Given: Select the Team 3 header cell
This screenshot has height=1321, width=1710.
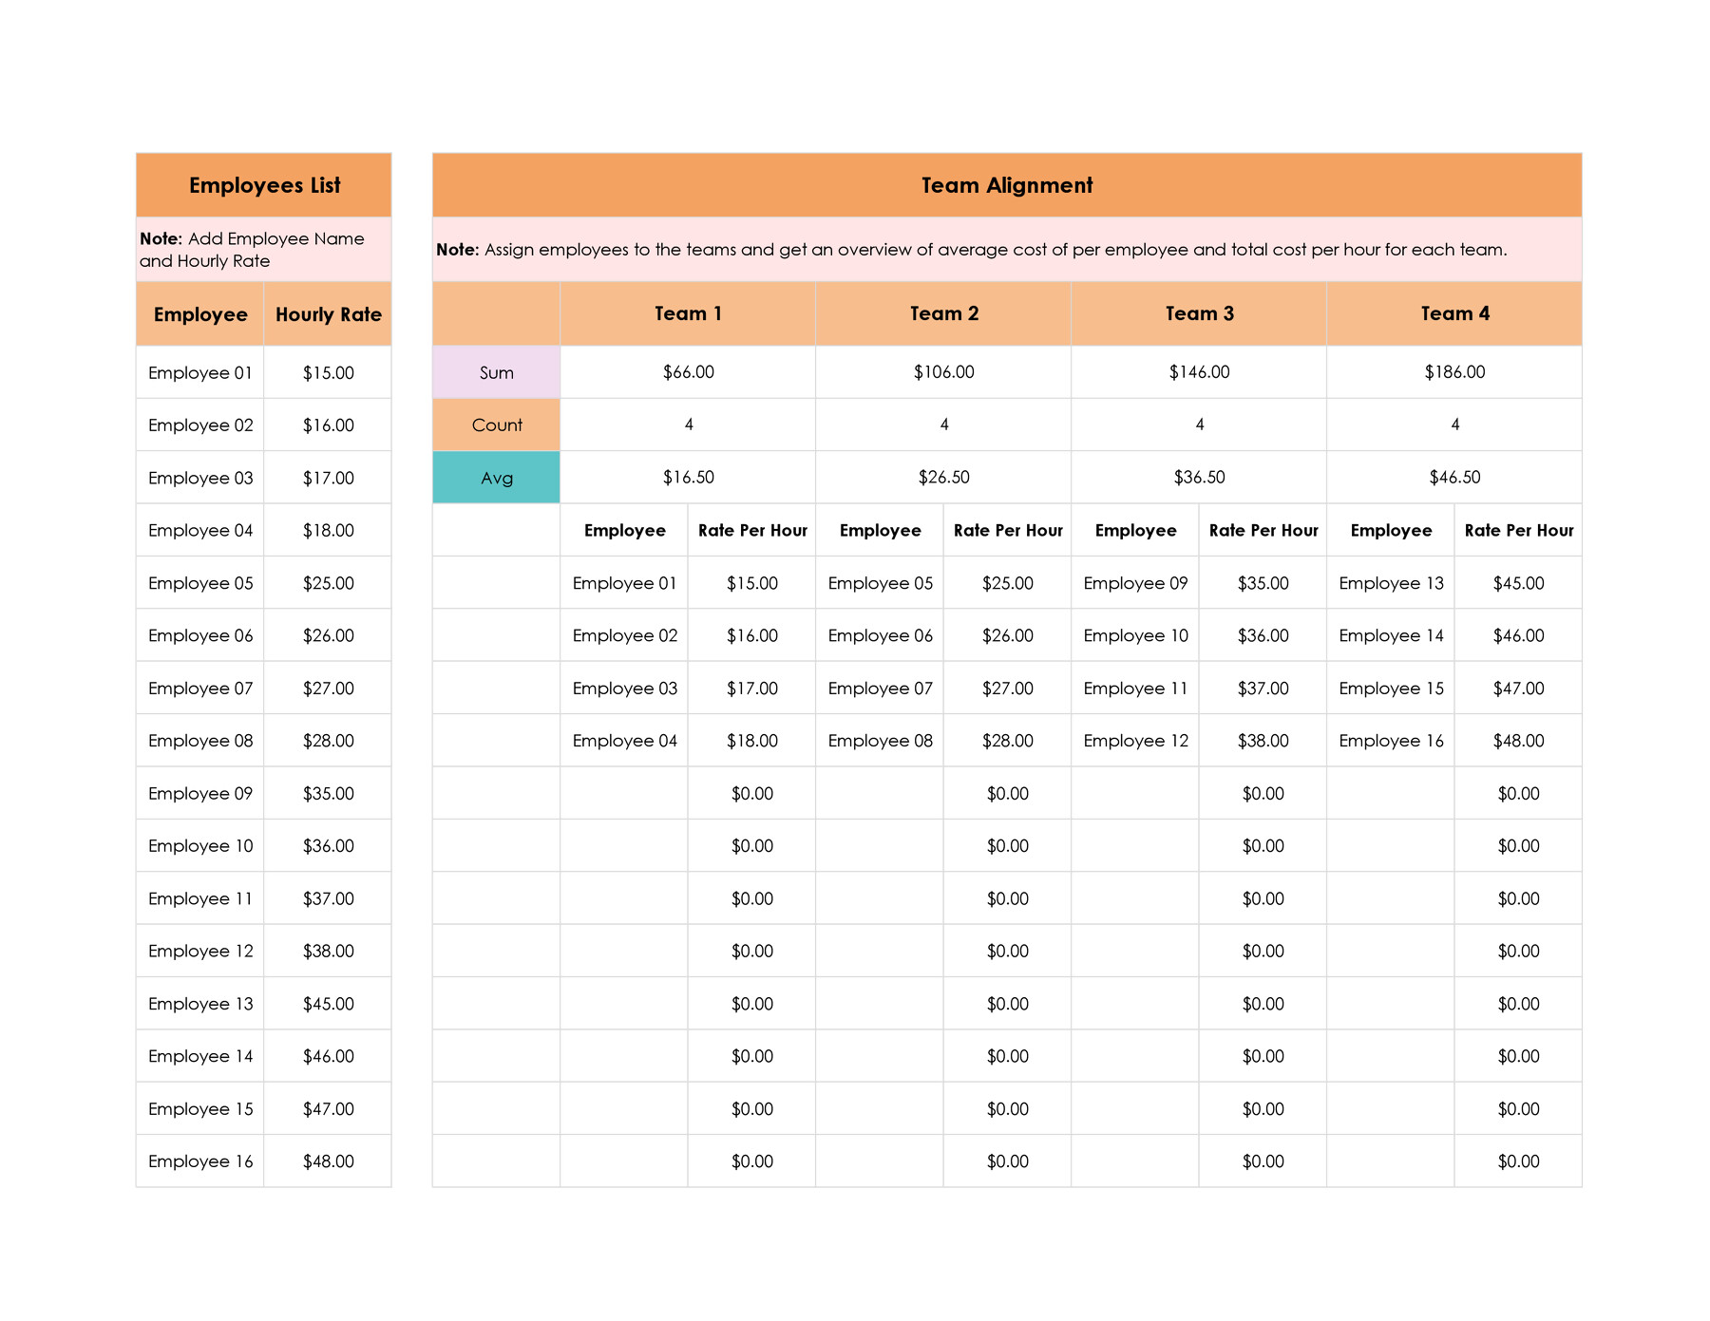Looking at the screenshot, I should [x=1199, y=313].
